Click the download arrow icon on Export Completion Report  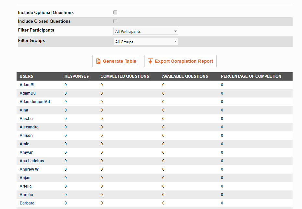pos(150,61)
